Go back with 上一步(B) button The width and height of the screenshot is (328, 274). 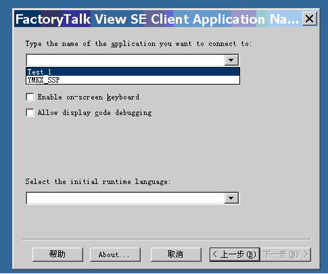[x=235, y=254]
